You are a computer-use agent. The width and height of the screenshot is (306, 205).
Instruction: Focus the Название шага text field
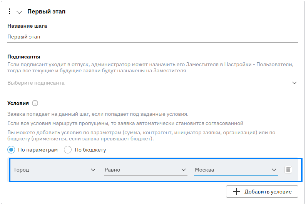click(152, 37)
